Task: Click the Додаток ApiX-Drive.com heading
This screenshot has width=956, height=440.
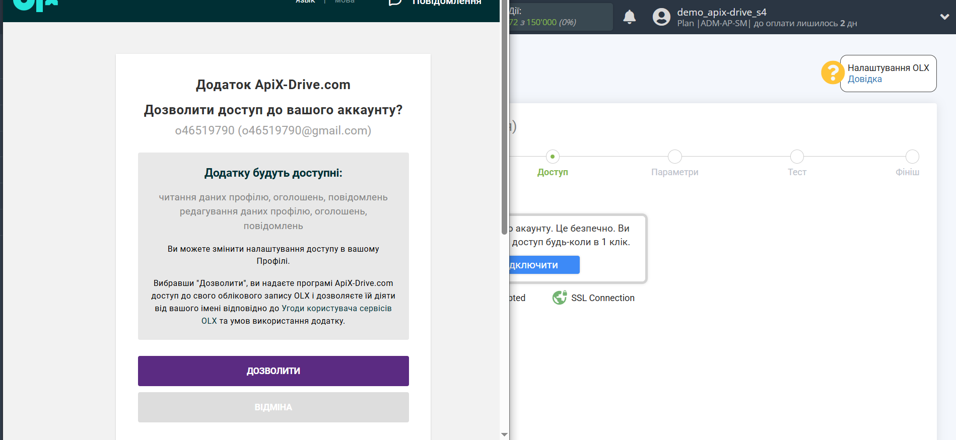Action: (x=273, y=85)
